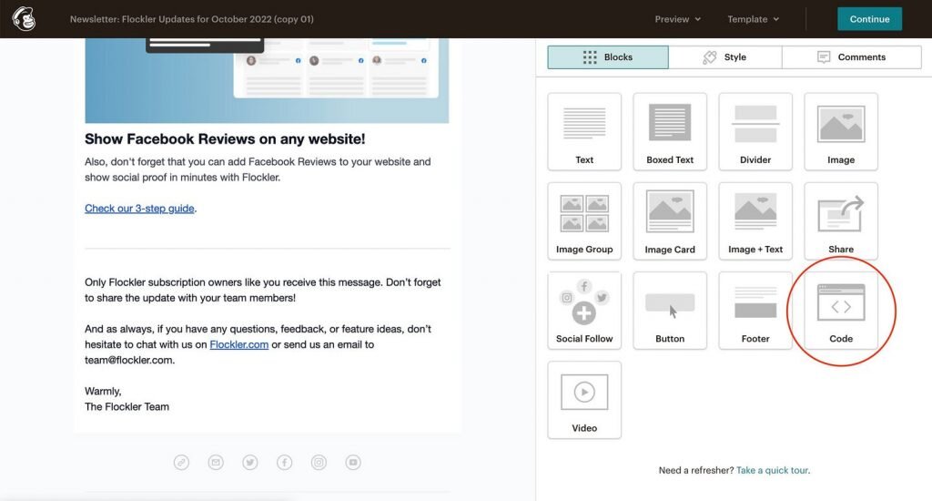Click the Continue button
Screen dimensions: 932x501
coord(869,19)
